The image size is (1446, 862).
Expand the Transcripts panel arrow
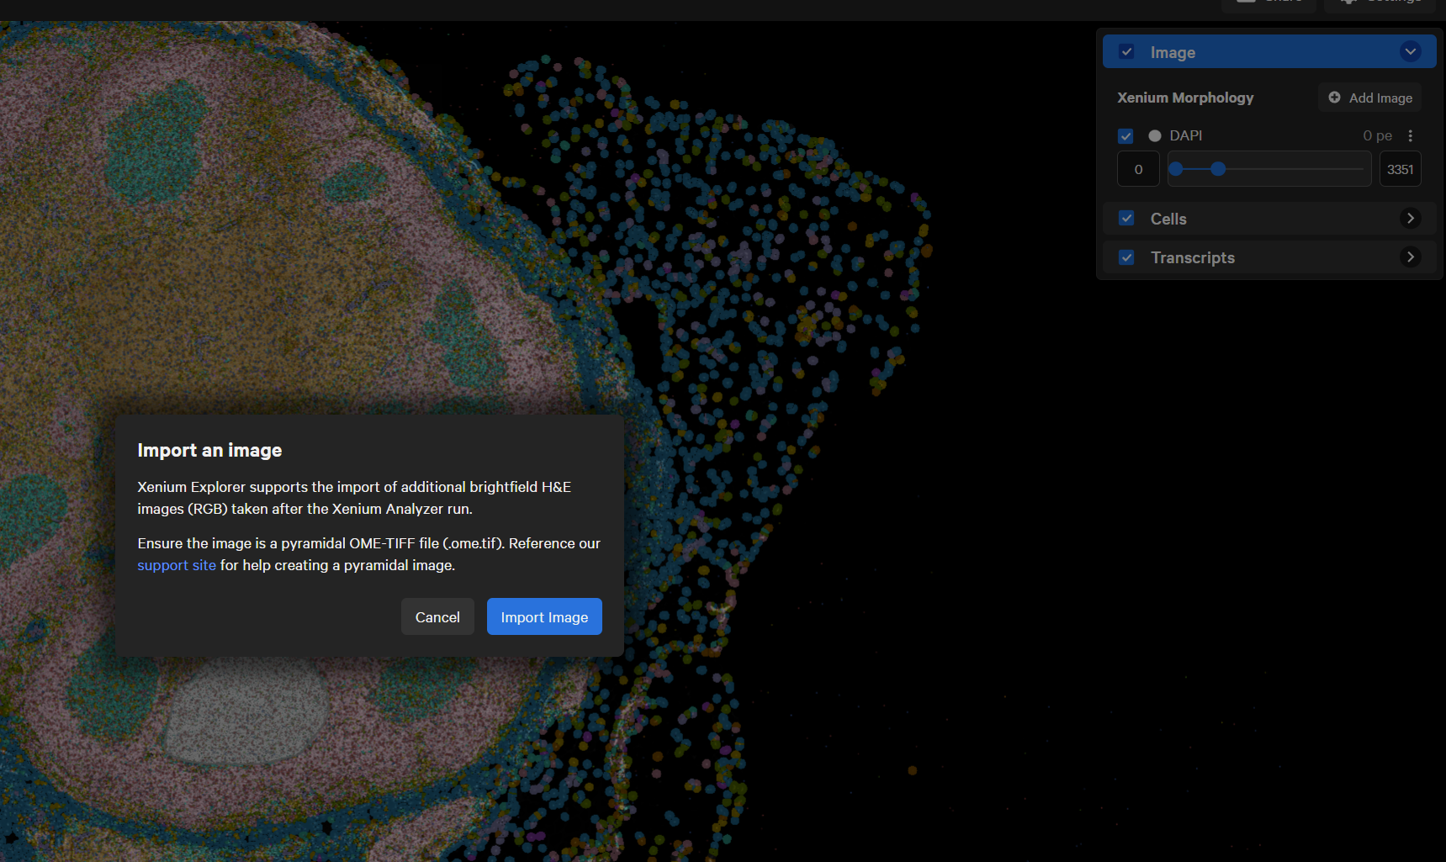click(1411, 257)
